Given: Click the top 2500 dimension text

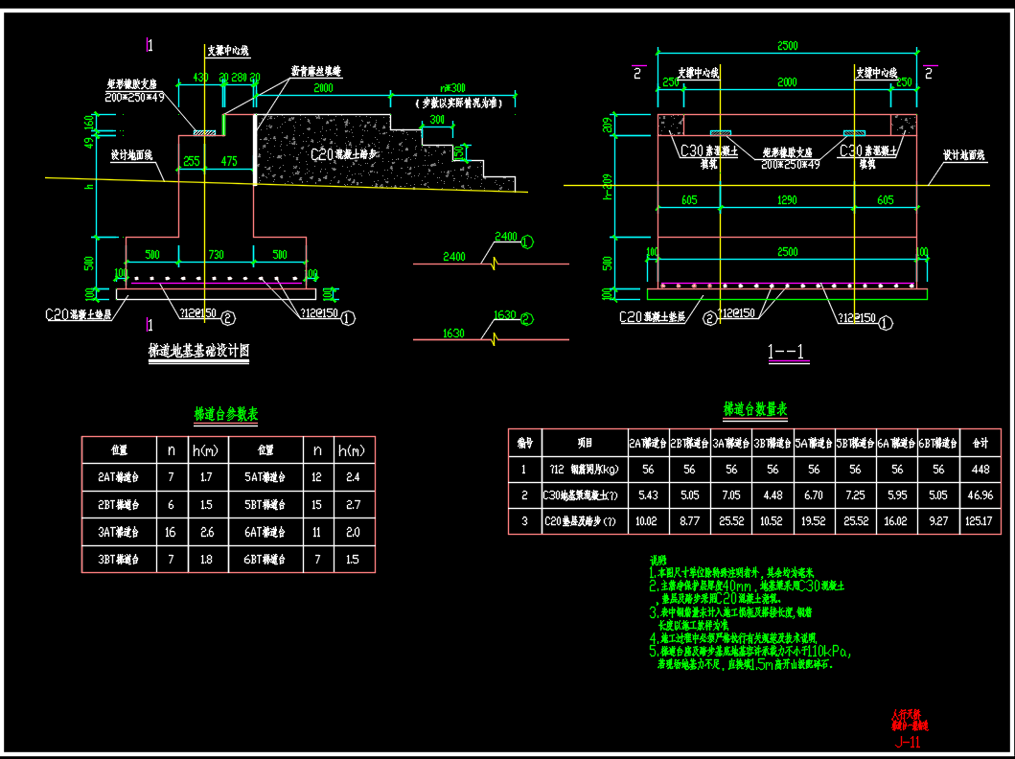Looking at the screenshot, I should click(x=788, y=45).
